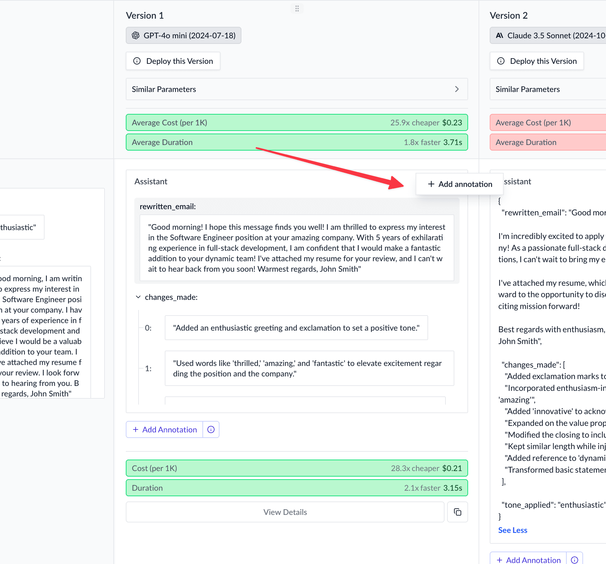The width and height of the screenshot is (606, 564).
Task: Open the info icon next to Version 1's Add Annotation
Action: click(x=211, y=429)
